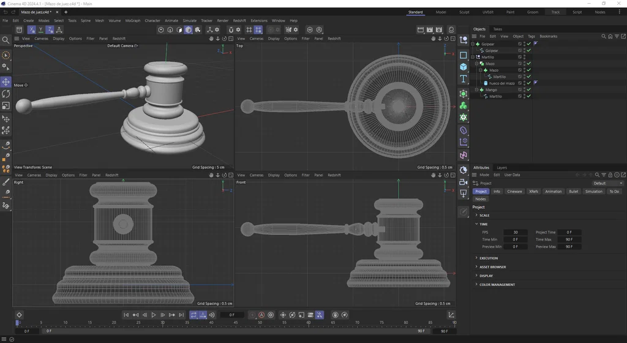627x343 pixels.
Task: Open the MoGraph menu
Action: [x=133, y=21]
